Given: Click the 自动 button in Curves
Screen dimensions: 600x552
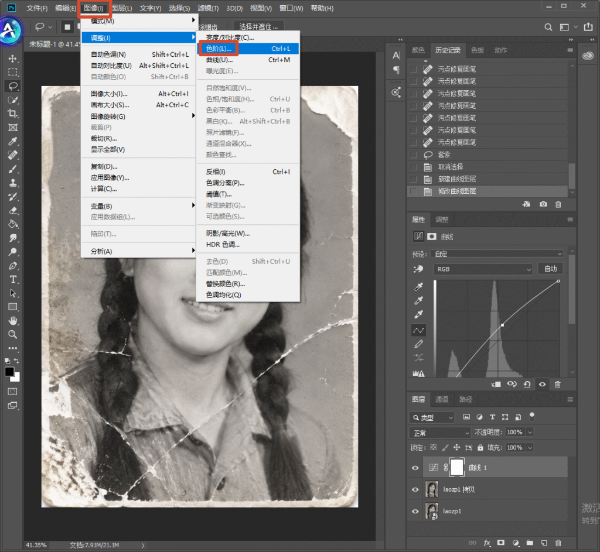Looking at the screenshot, I should click(551, 269).
